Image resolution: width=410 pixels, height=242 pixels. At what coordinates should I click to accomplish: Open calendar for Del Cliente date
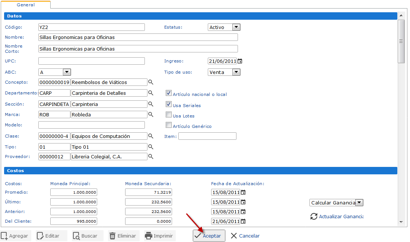pyautogui.click(x=243, y=222)
